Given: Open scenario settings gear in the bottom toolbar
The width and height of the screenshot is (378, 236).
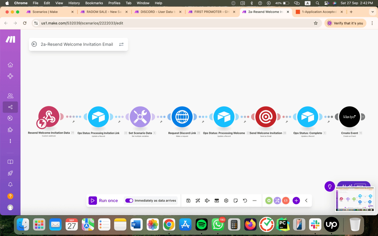Looking at the screenshot, I should 226,200.
